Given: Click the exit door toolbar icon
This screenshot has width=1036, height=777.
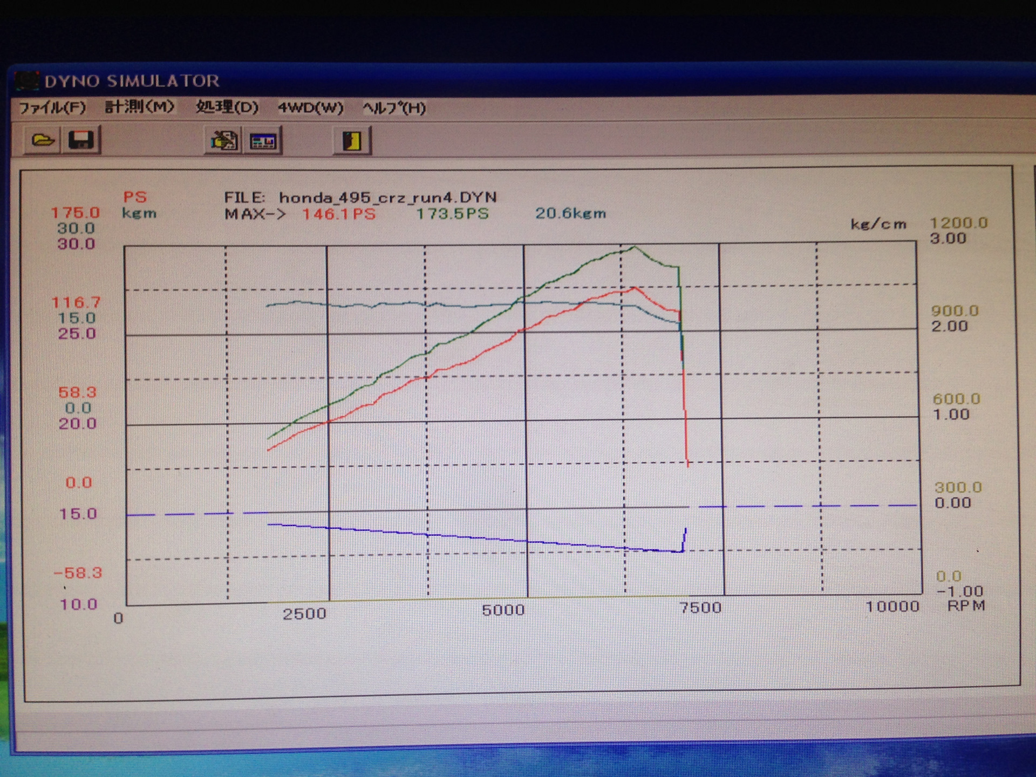Looking at the screenshot, I should (352, 141).
